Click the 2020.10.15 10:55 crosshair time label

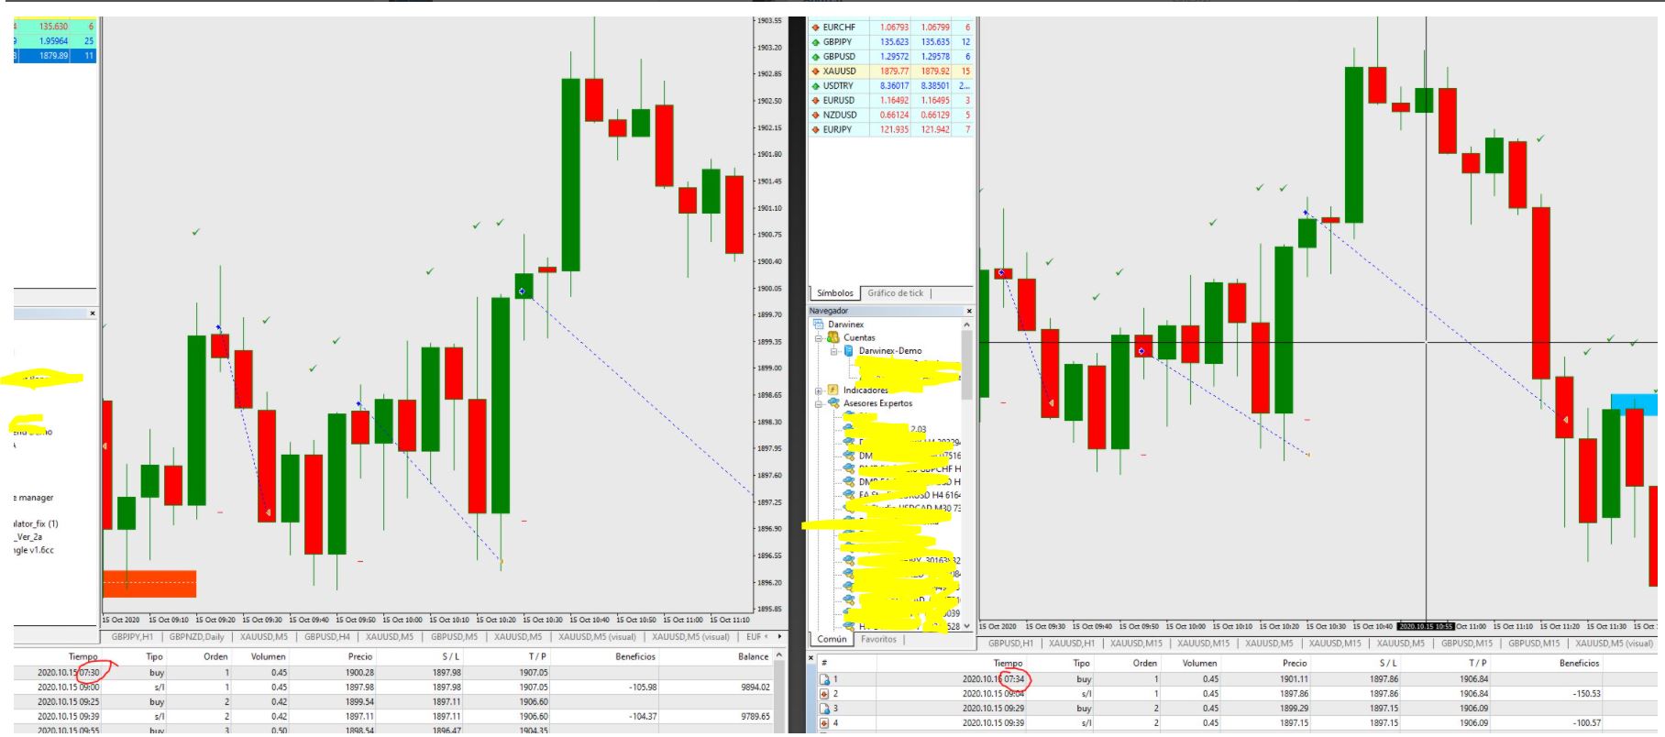1426,627
